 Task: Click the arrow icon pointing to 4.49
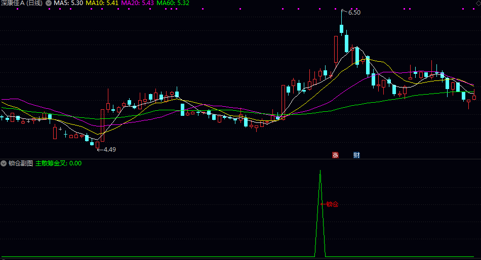pyautogui.click(x=100, y=150)
